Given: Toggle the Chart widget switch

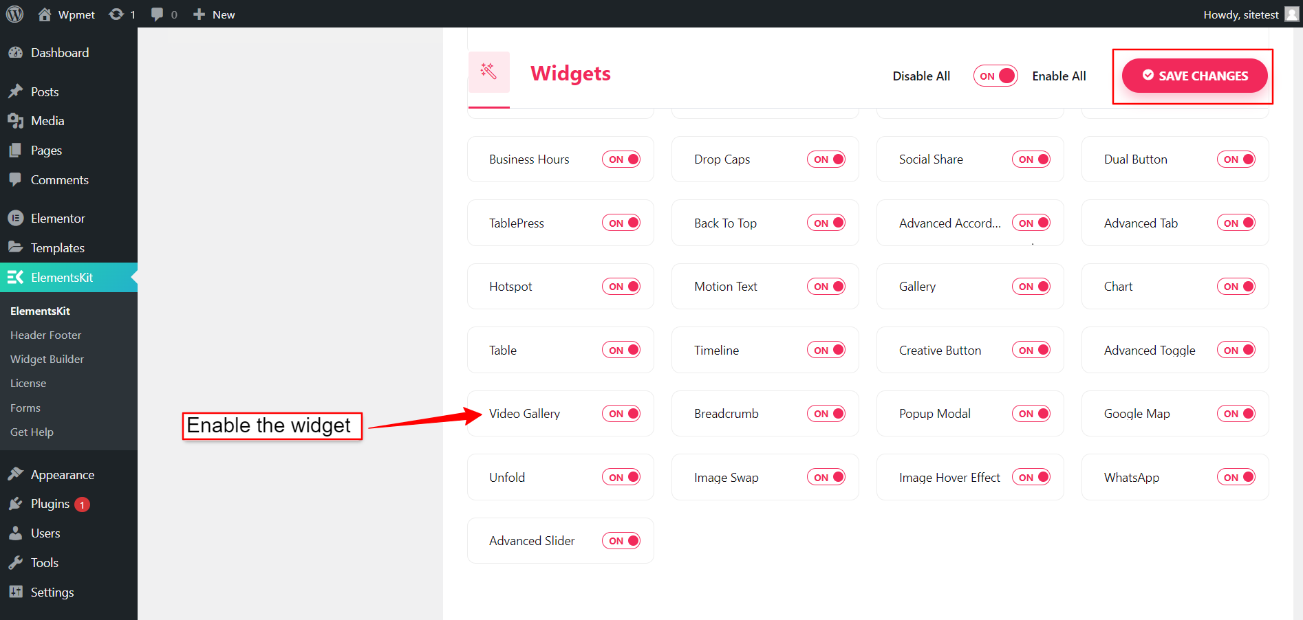Looking at the screenshot, I should [x=1236, y=287].
